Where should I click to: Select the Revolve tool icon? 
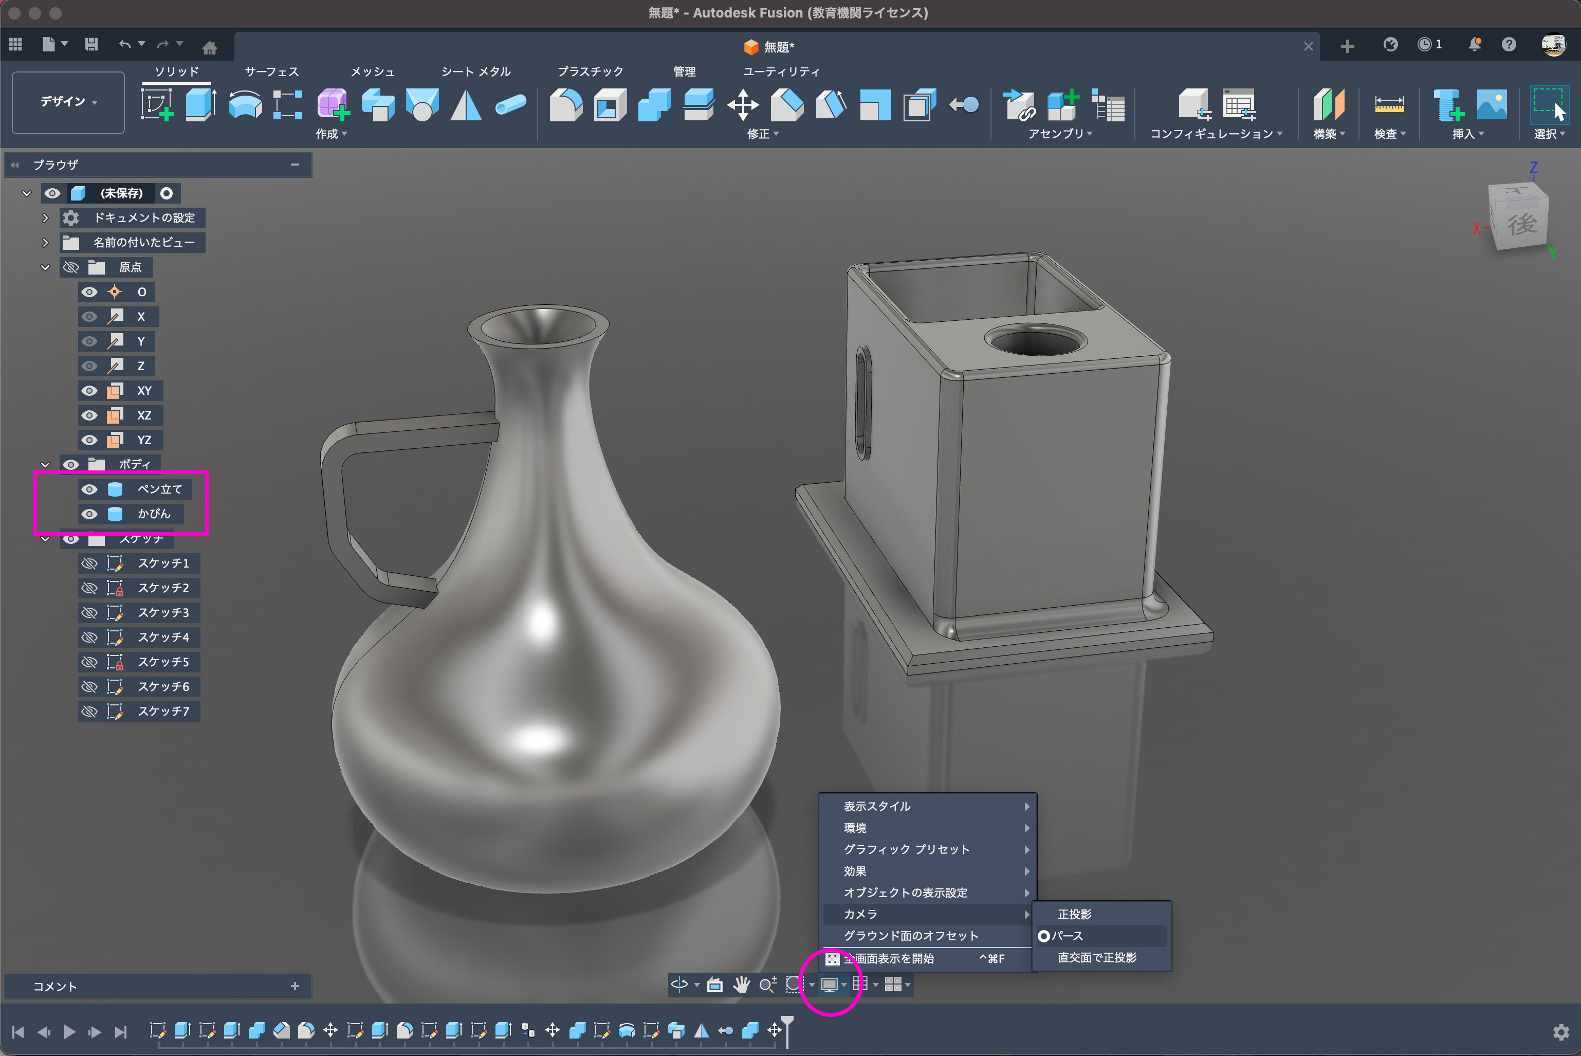click(x=245, y=104)
